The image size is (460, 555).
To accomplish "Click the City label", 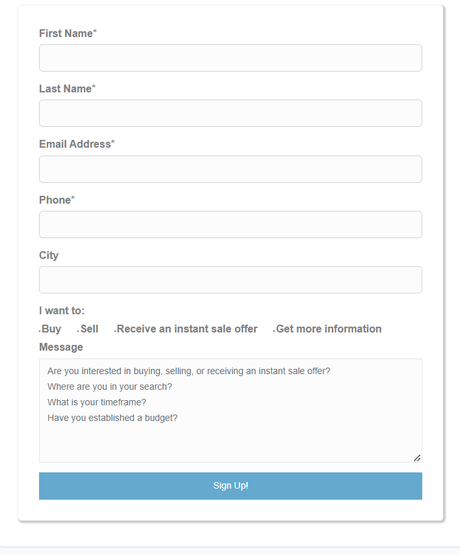I will click(x=49, y=255).
